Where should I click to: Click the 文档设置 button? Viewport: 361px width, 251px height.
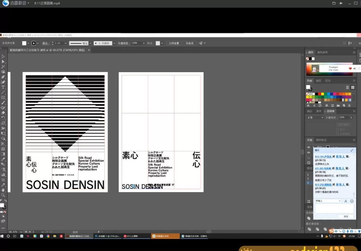(174, 43)
